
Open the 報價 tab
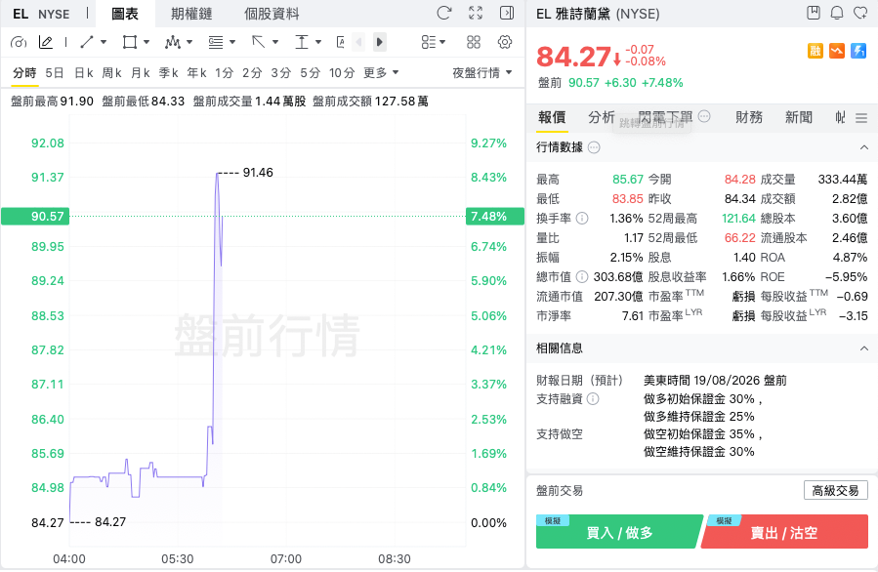(x=552, y=117)
